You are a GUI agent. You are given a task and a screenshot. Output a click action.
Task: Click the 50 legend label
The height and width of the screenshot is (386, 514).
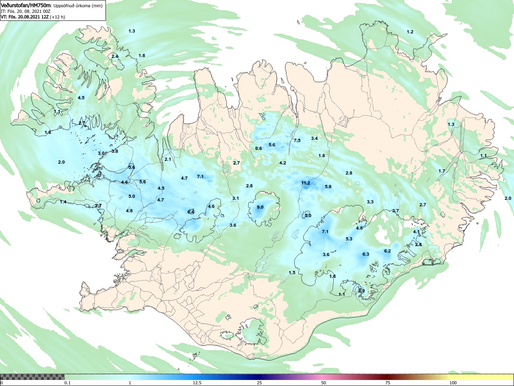click(x=324, y=383)
